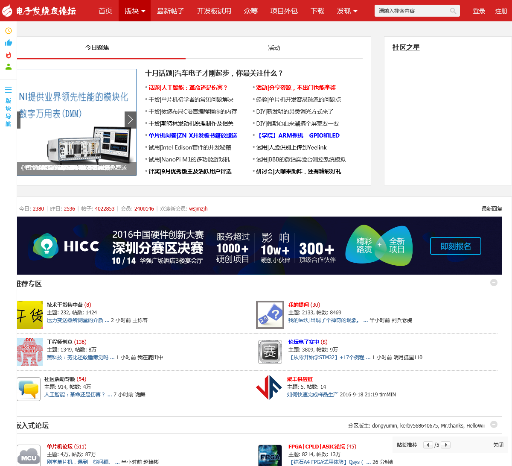Advance the slideshow with the right arrow

coord(131,120)
